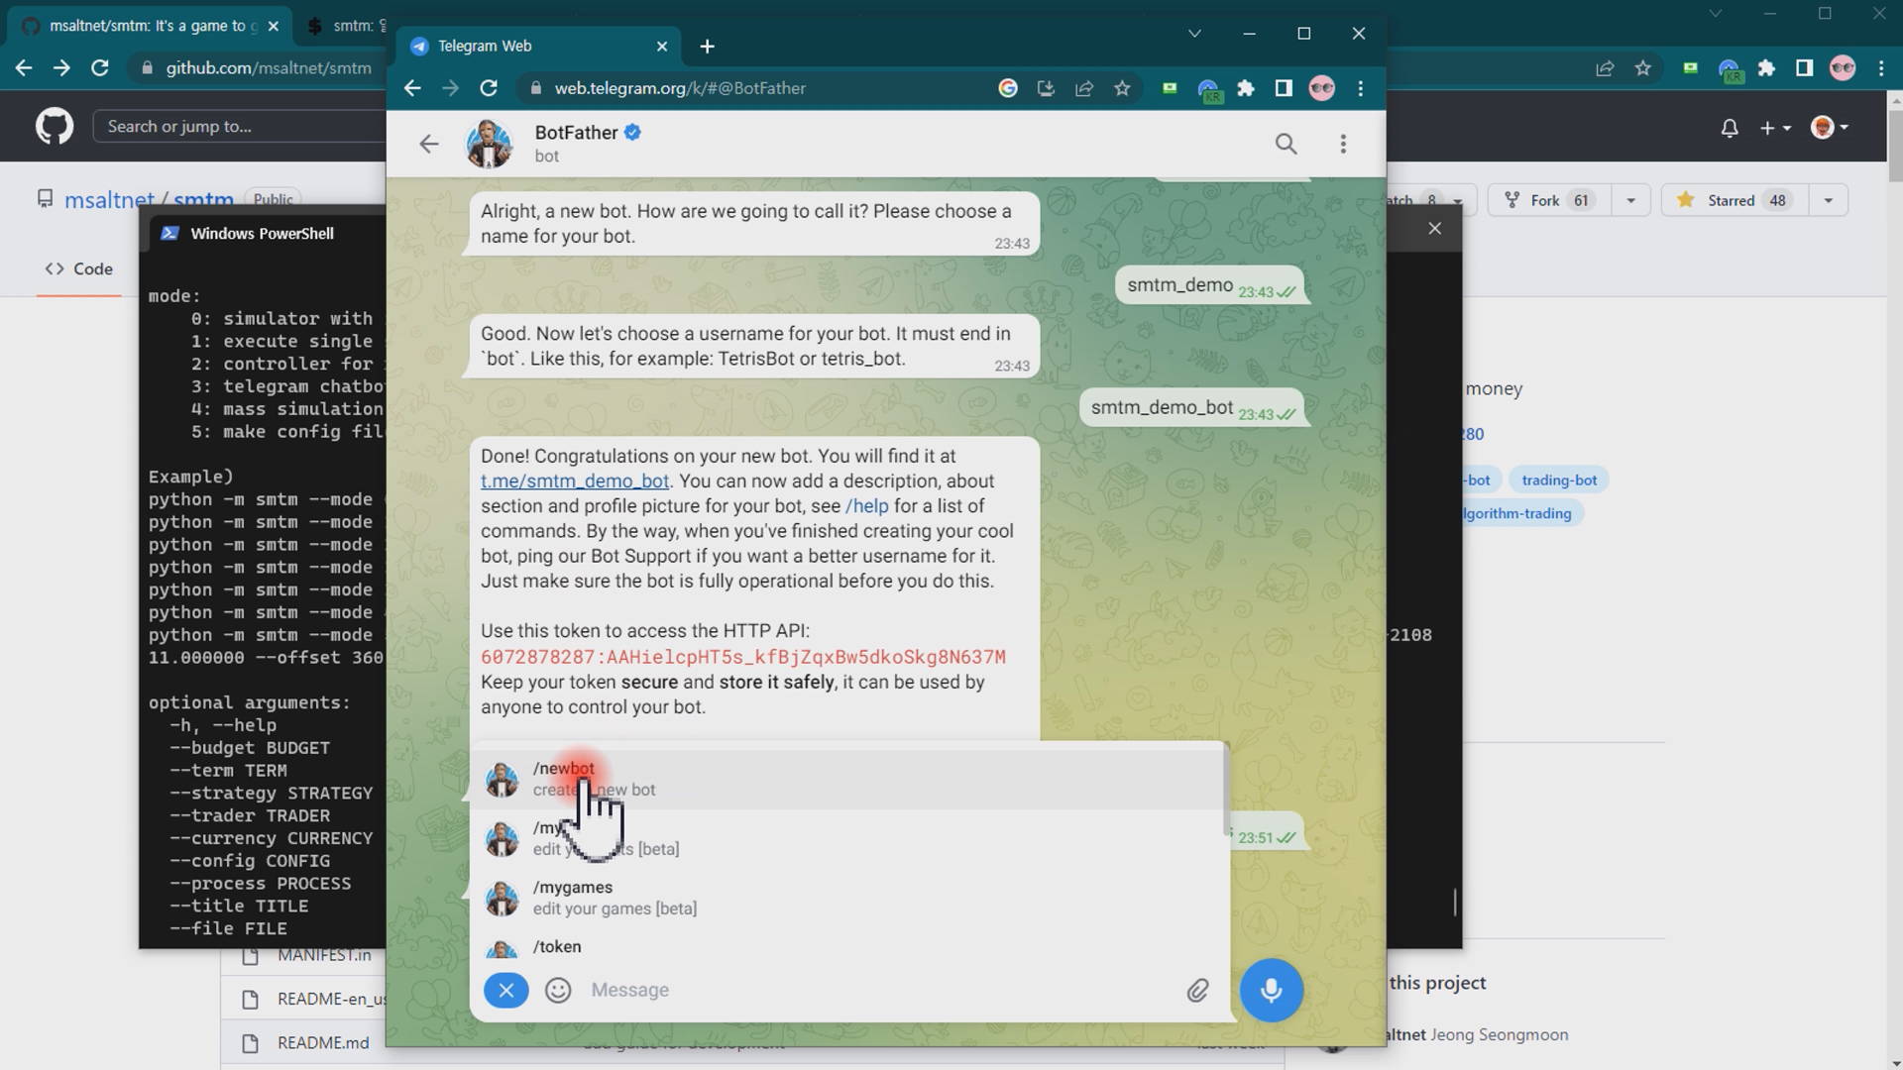Open the t.me/smtm_demo_bot link
The image size is (1903, 1070).
tap(575, 481)
